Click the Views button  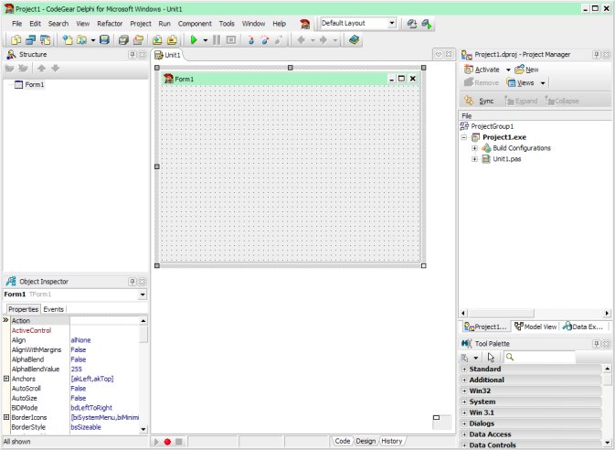(521, 83)
